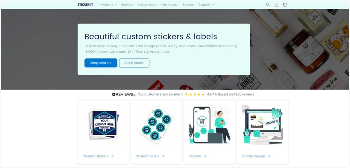Expand the Products dropdown menu
350x168 pixels.
point(108,4)
